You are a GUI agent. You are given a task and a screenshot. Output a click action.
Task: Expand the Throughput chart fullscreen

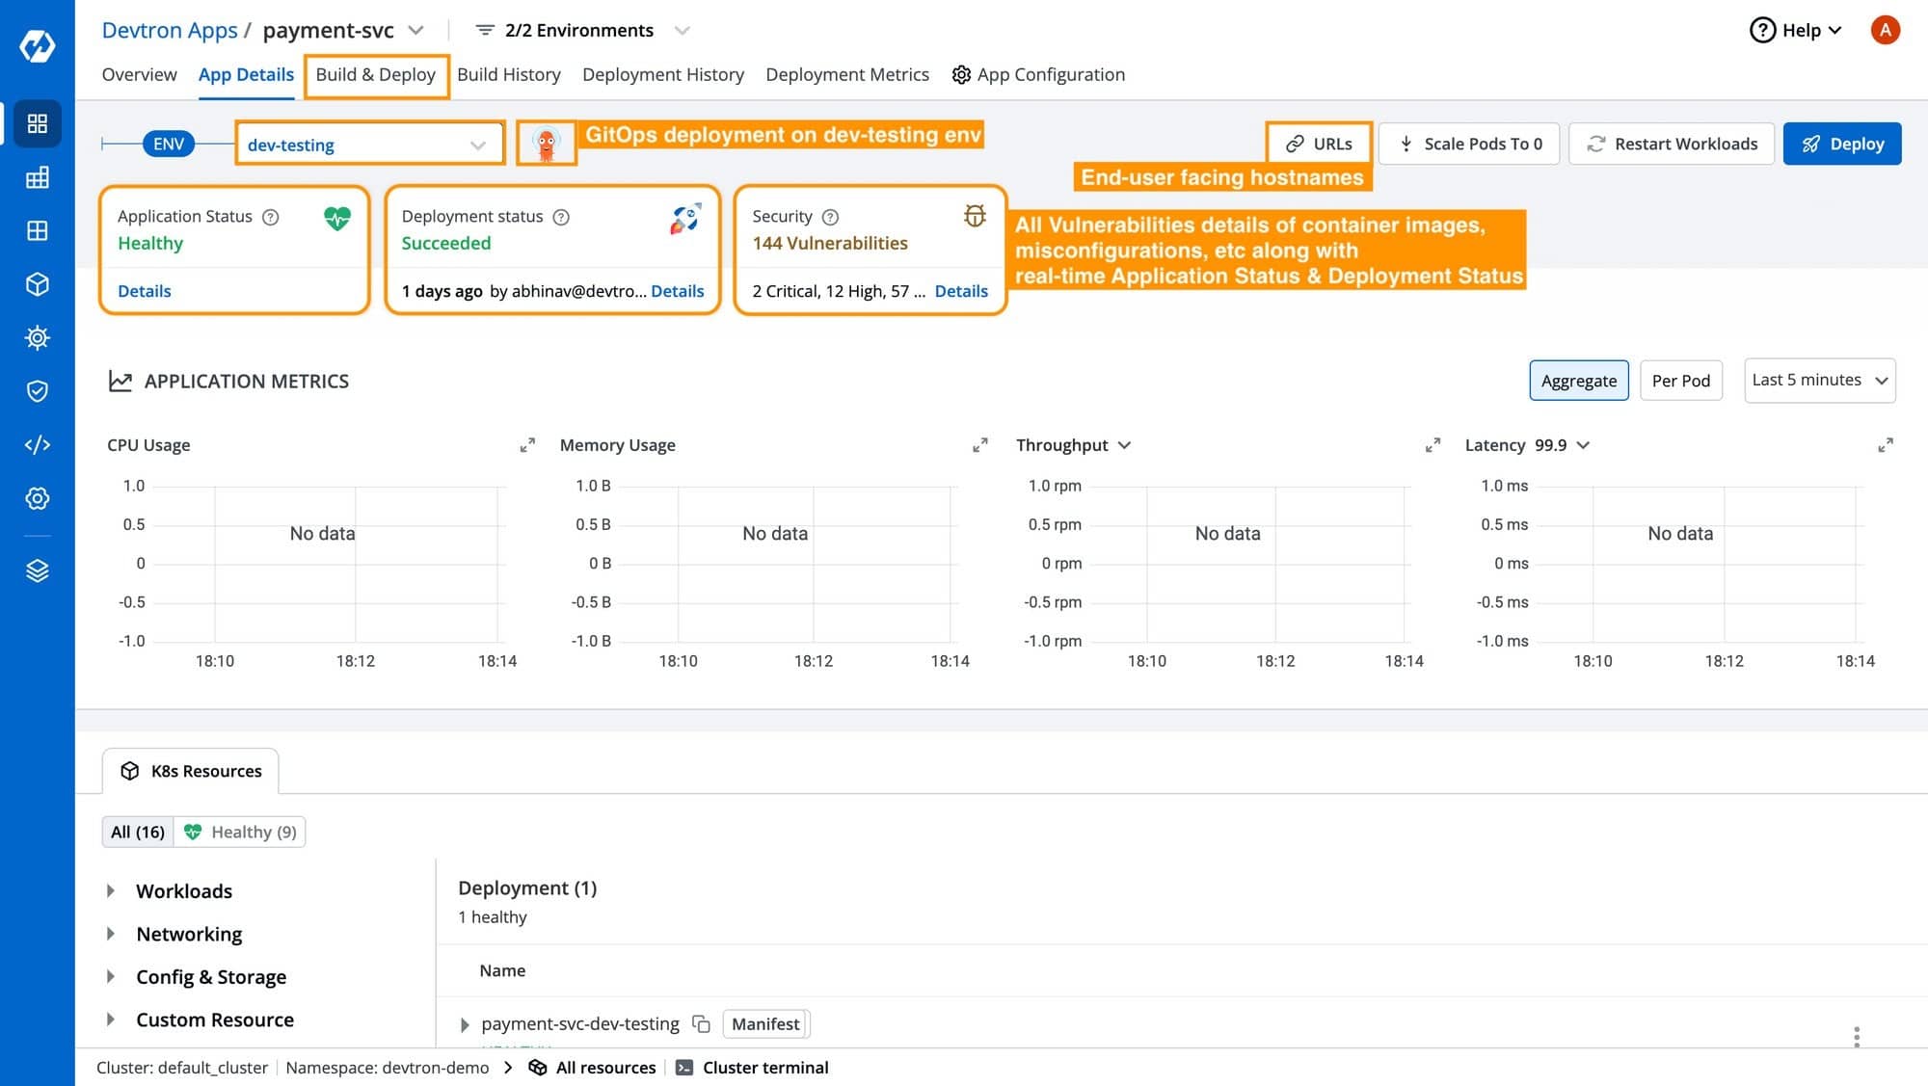coord(1433,445)
